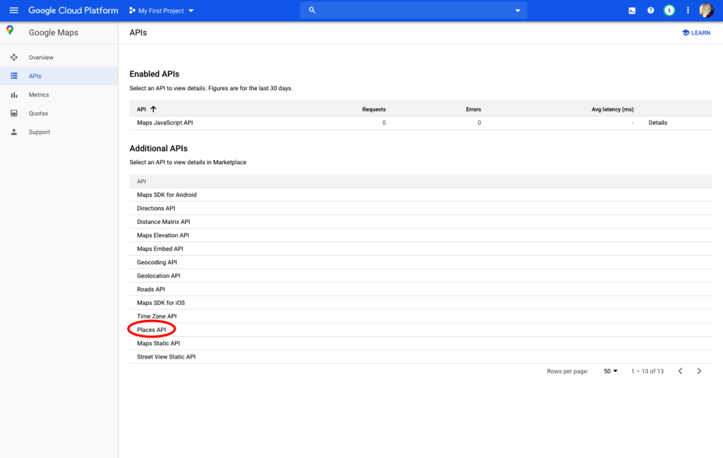The image size is (723, 458).
Task: Open the three-dot settings menu
Action: coord(688,10)
